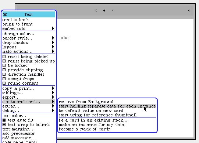Toggle 'be locked' checkbox
The height and width of the screenshot is (143, 199).
[x=4, y=65]
